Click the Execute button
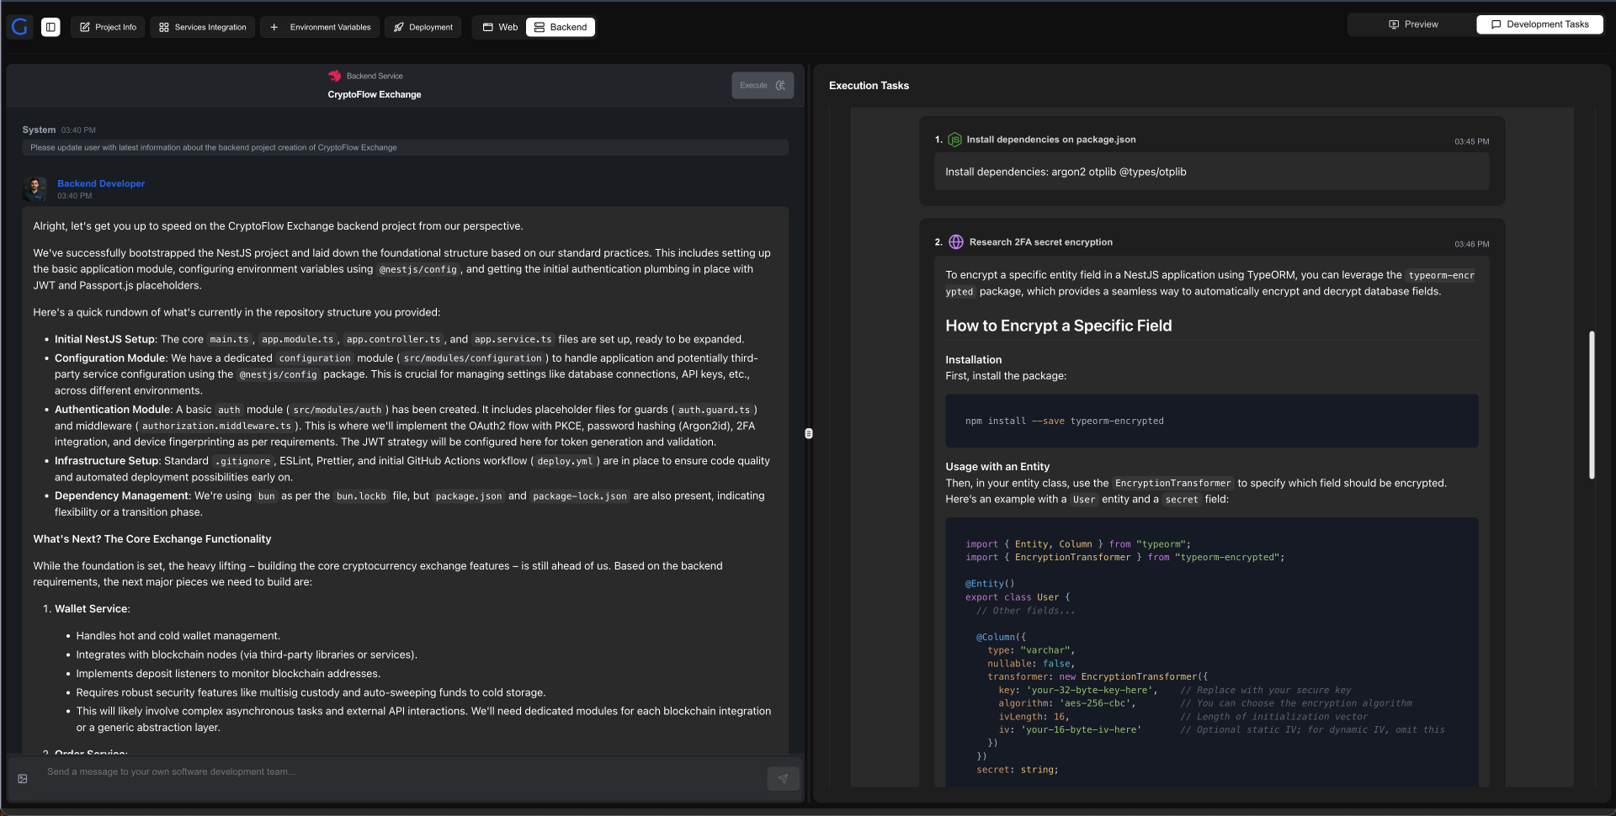Screen dimensions: 1616x816 point(763,85)
